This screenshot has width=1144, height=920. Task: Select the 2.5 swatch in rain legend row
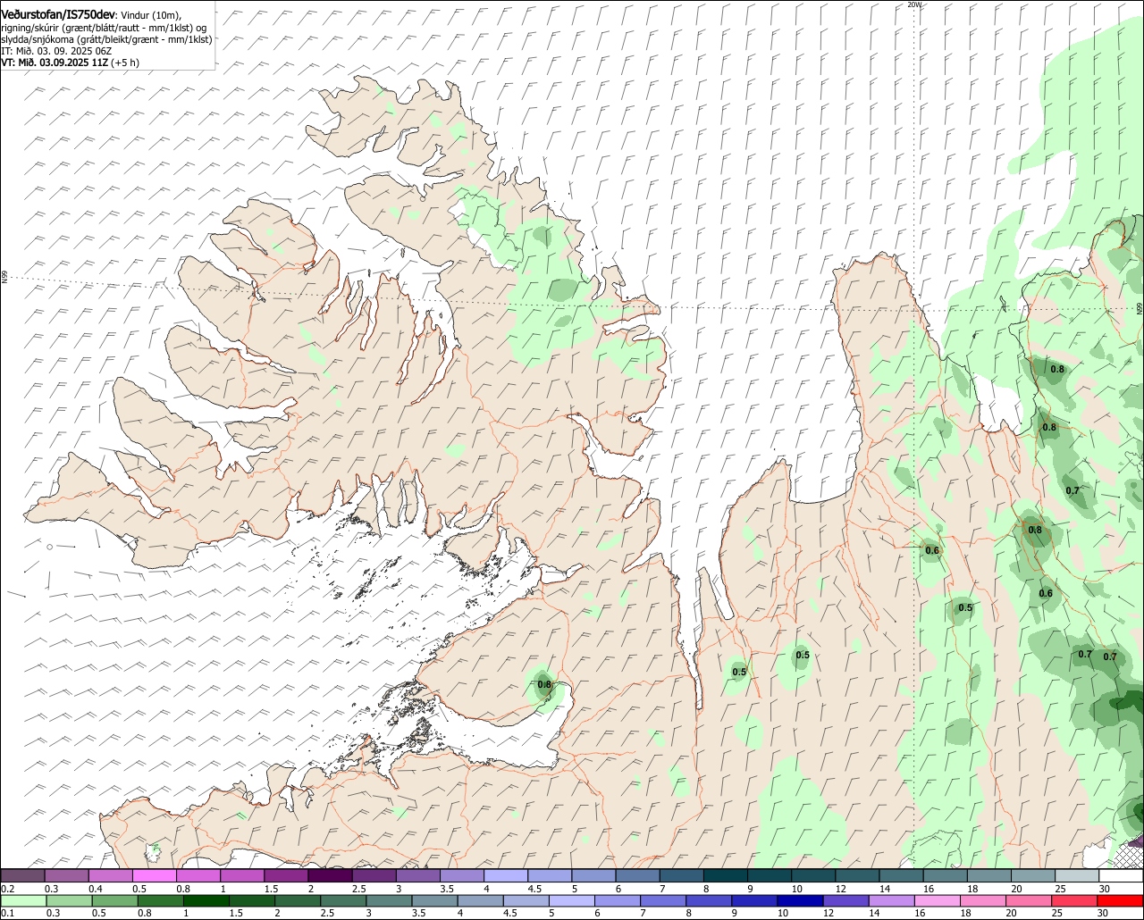coord(345,901)
